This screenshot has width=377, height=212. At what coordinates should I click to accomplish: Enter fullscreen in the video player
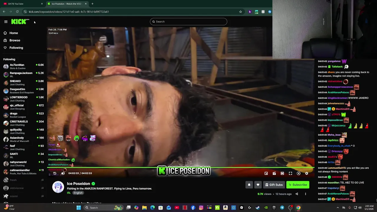point(290,173)
